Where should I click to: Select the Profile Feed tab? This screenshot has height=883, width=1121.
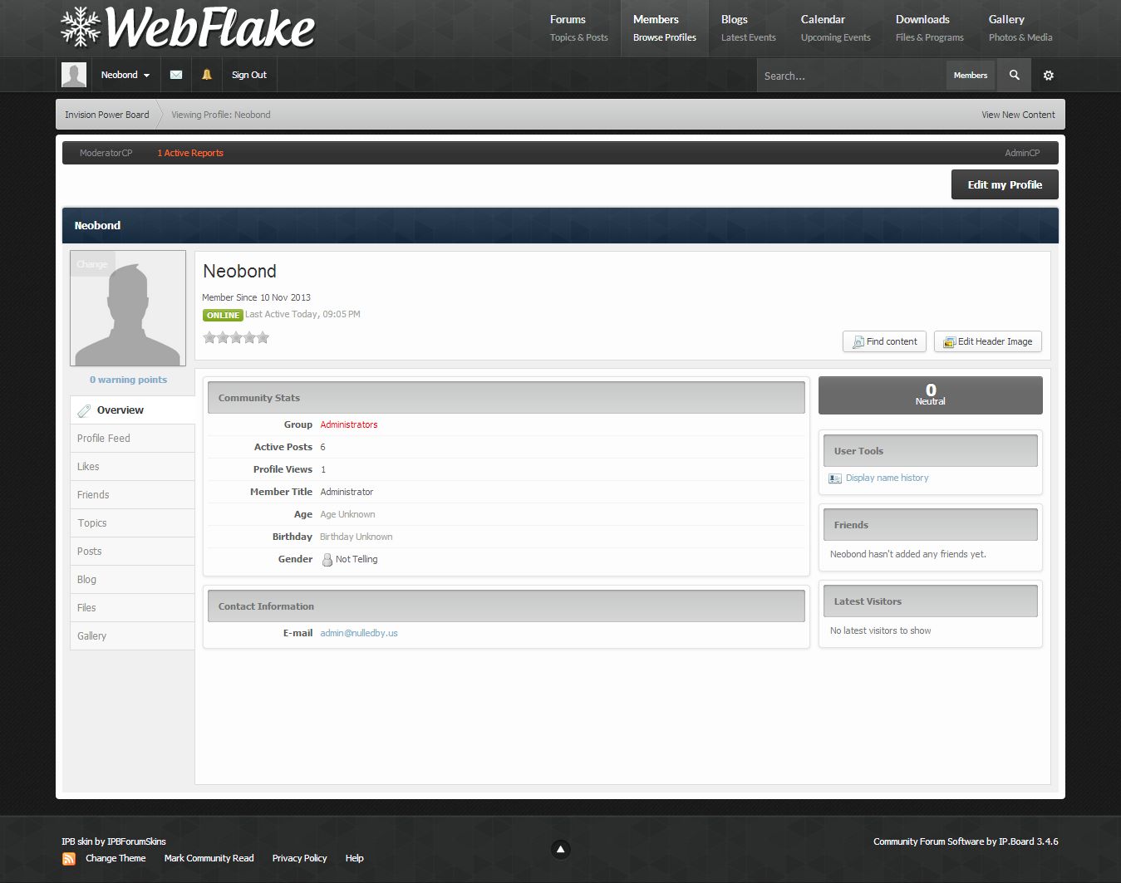(x=132, y=439)
